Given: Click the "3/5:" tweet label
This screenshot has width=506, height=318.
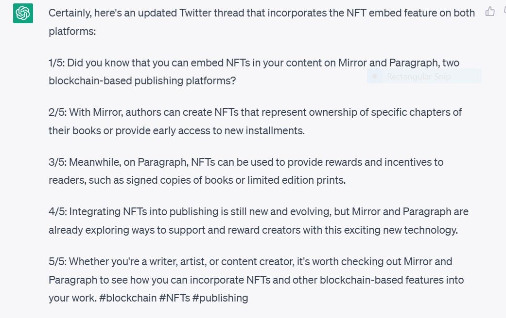Looking at the screenshot, I should (x=58, y=162).
